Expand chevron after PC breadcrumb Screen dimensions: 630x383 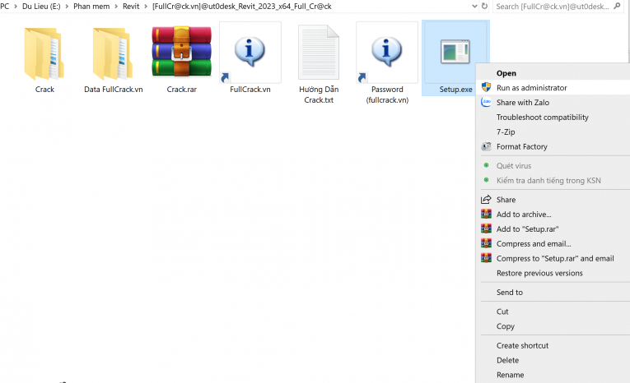[x=16, y=7]
